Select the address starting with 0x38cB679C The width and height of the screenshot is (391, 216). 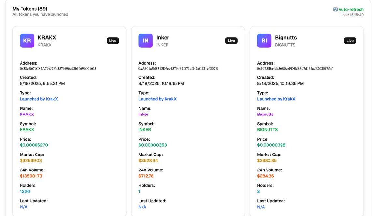point(58,69)
